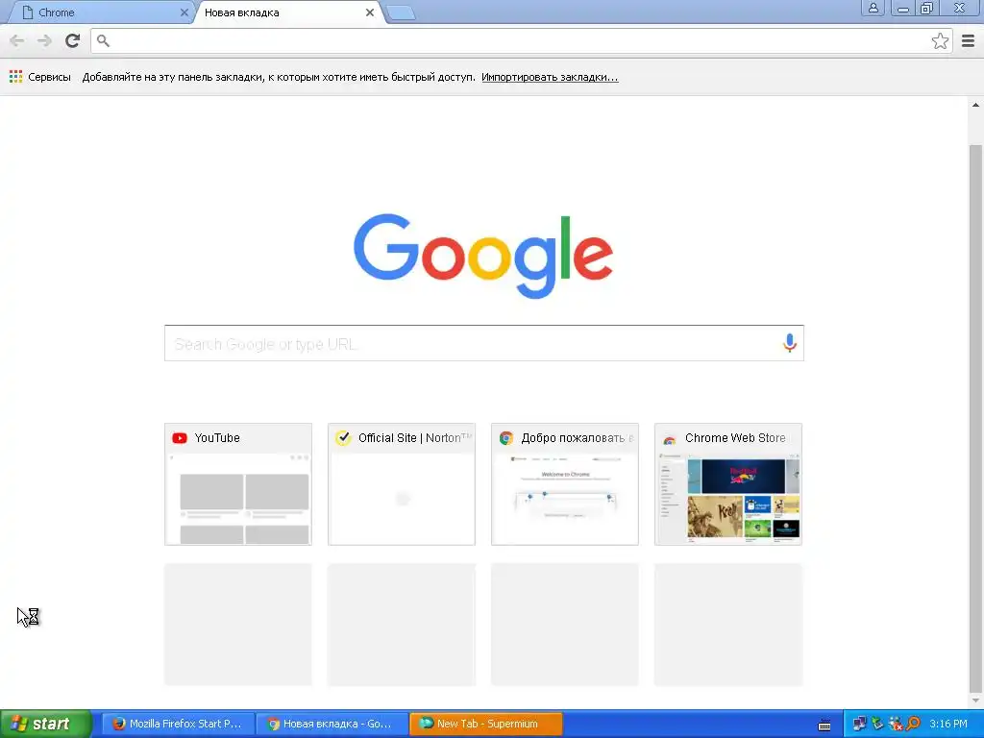Open the YouTube thumbnail tile
This screenshot has height=738, width=984.
point(238,484)
